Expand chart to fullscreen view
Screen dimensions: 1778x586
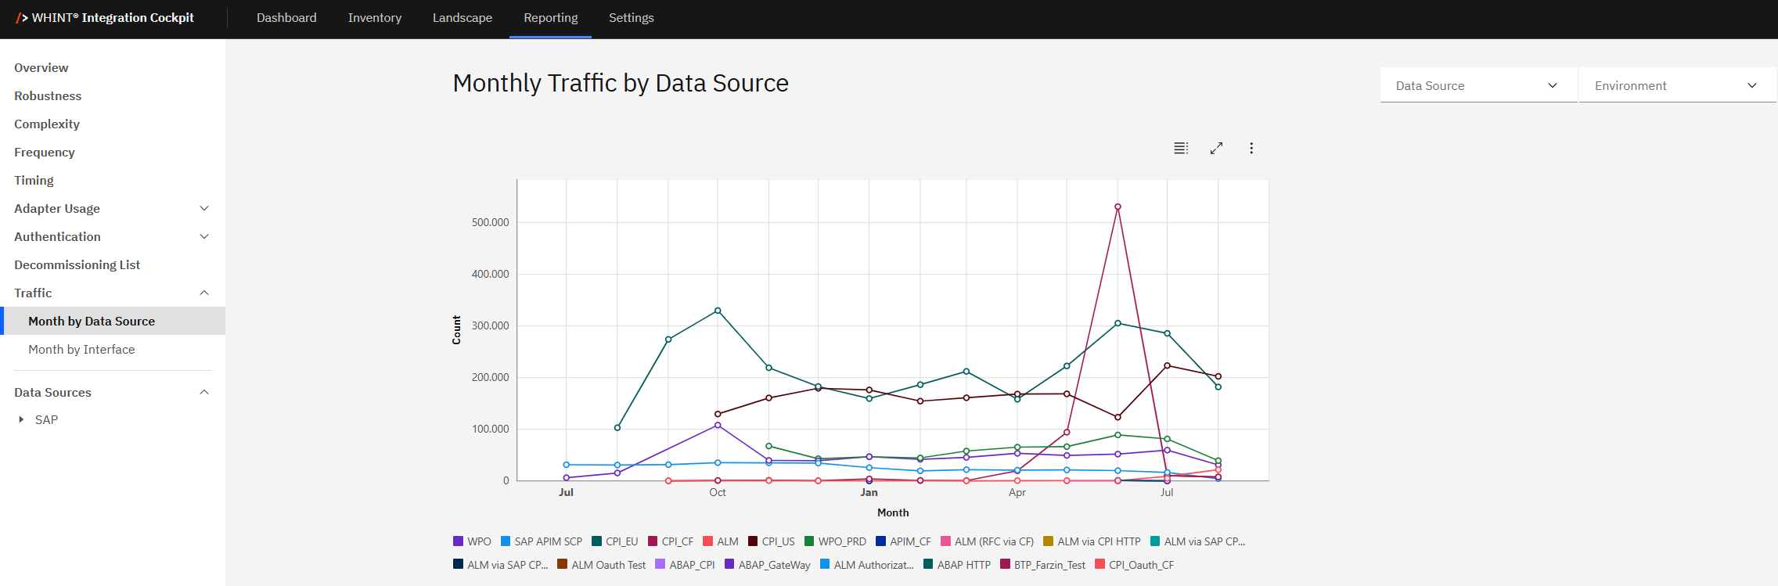pyautogui.click(x=1216, y=149)
